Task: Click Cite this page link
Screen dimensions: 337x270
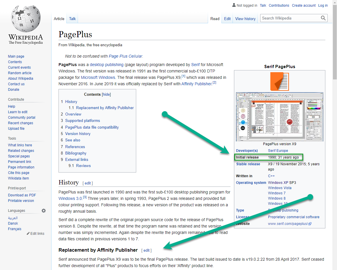Action: tap(19, 173)
